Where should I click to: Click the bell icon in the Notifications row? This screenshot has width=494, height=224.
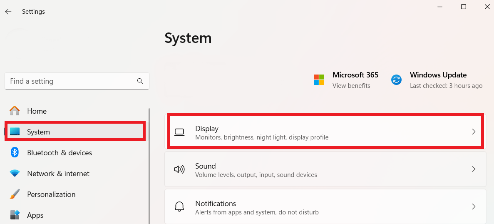pos(179,207)
